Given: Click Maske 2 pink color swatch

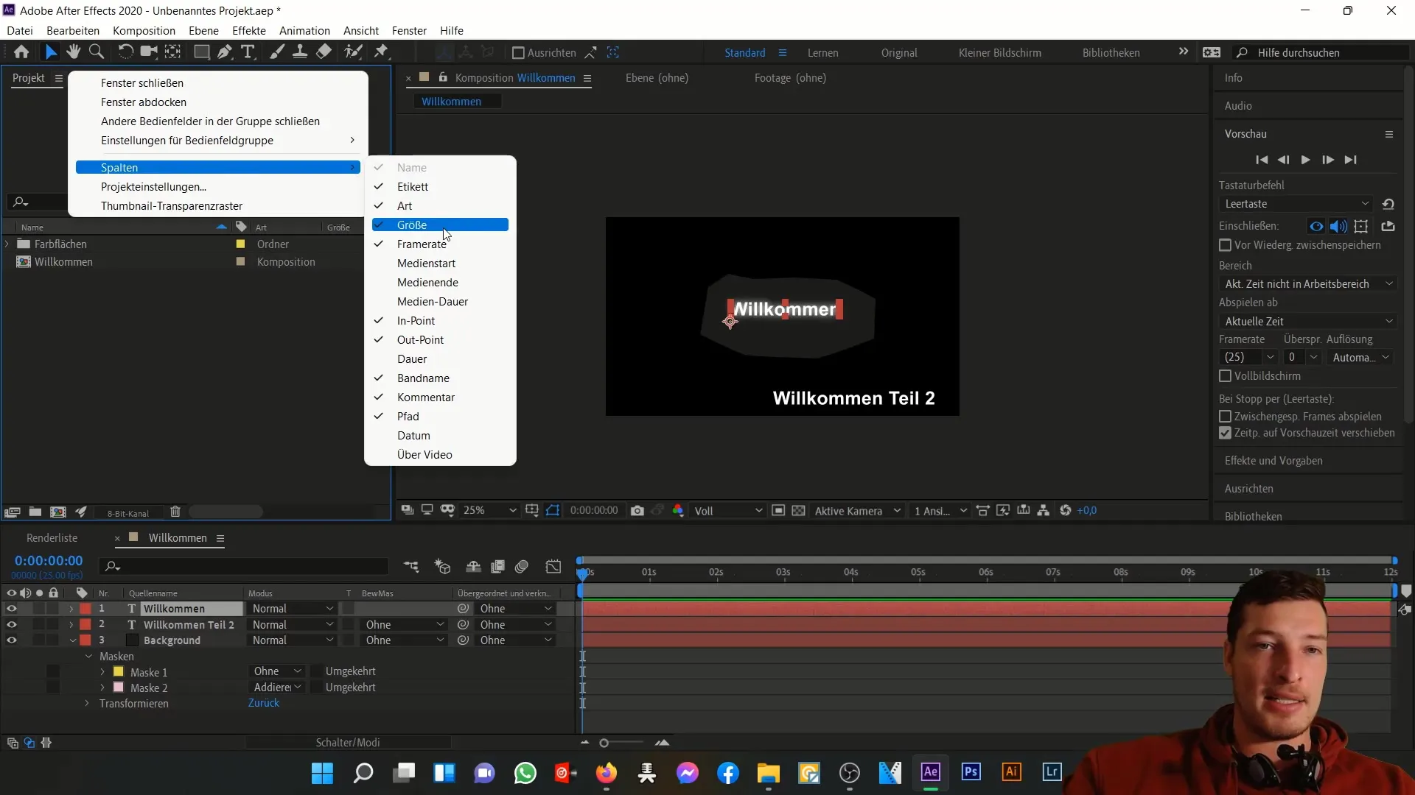Looking at the screenshot, I should [119, 688].
